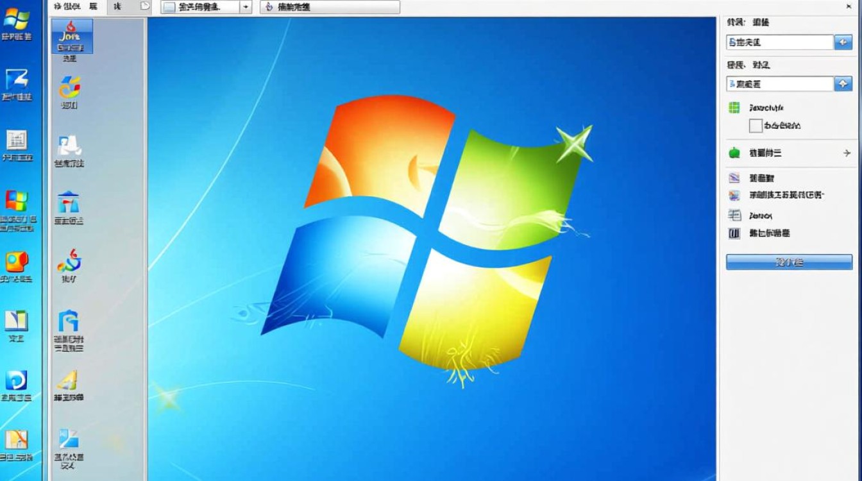
Task: Open the first menu in the menu bar
Action: click(62, 6)
